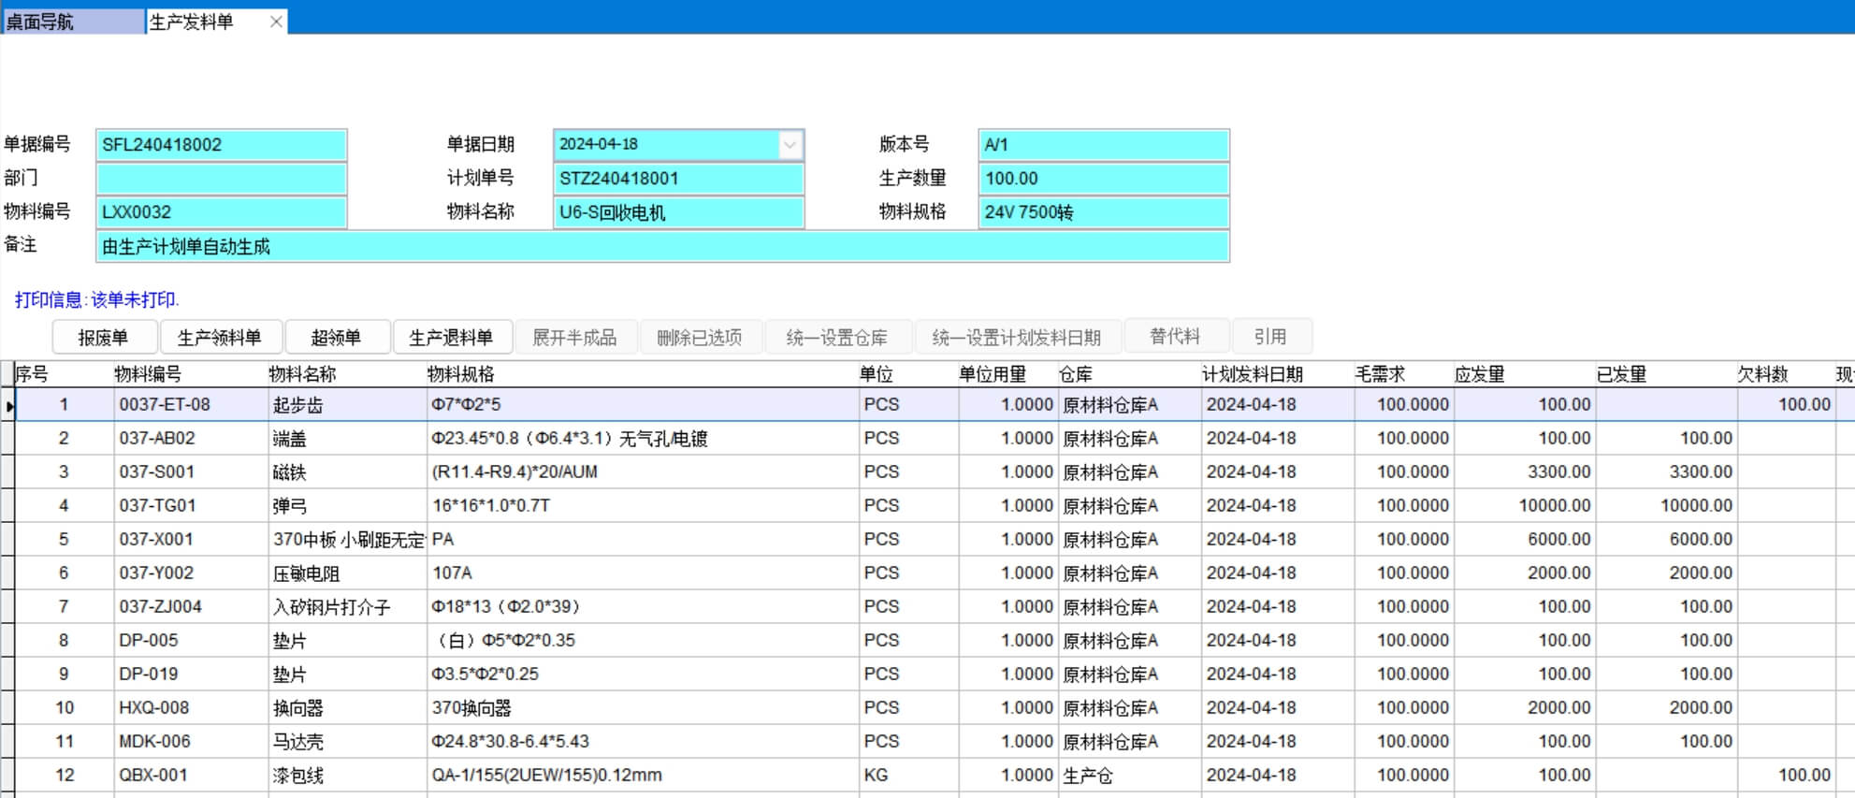
Task: Click the 报废单 button
Action: point(104,338)
